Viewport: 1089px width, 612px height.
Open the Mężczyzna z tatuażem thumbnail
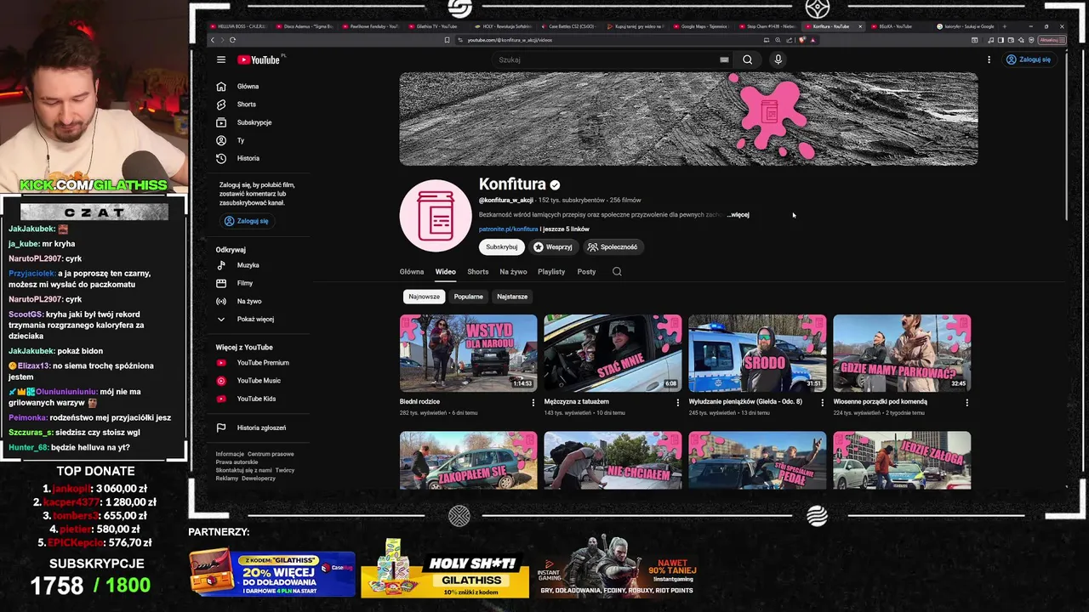[613, 353]
